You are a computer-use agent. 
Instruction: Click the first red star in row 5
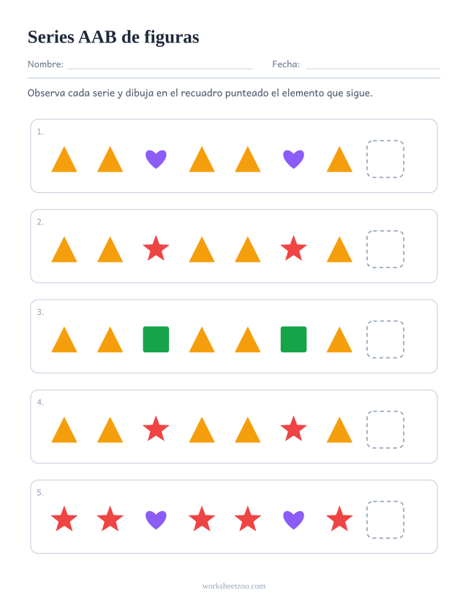pyautogui.click(x=64, y=519)
